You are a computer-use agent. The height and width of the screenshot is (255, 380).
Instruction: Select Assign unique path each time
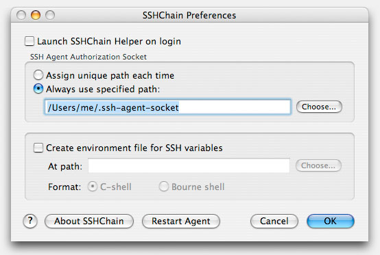pos(38,75)
